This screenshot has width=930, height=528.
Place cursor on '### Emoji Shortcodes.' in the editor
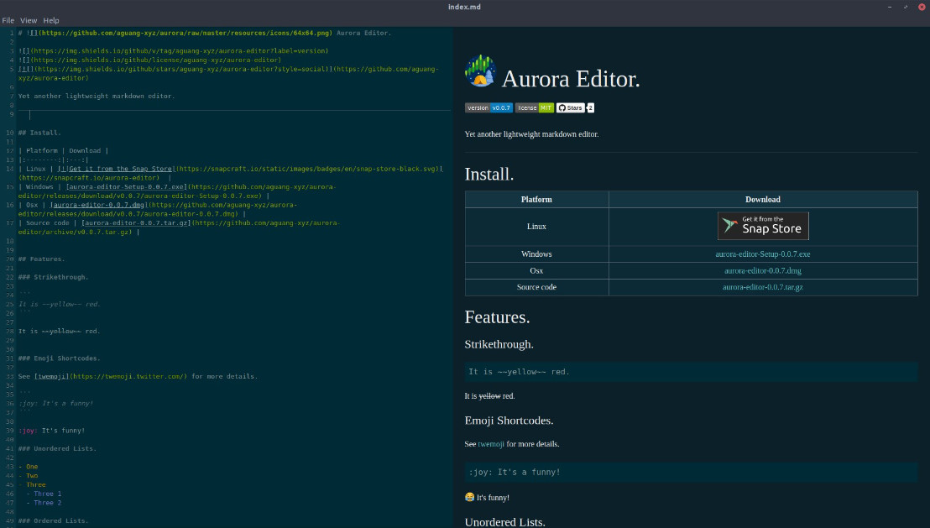[60, 358]
